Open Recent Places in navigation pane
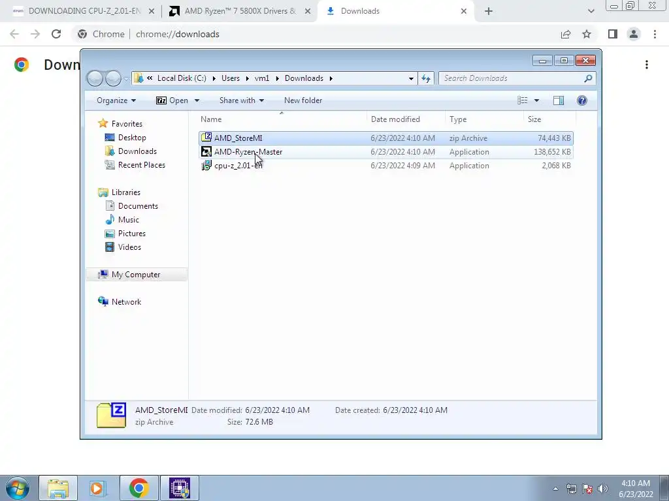Viewport: 669px width, 501px height. tap(141, 165)
